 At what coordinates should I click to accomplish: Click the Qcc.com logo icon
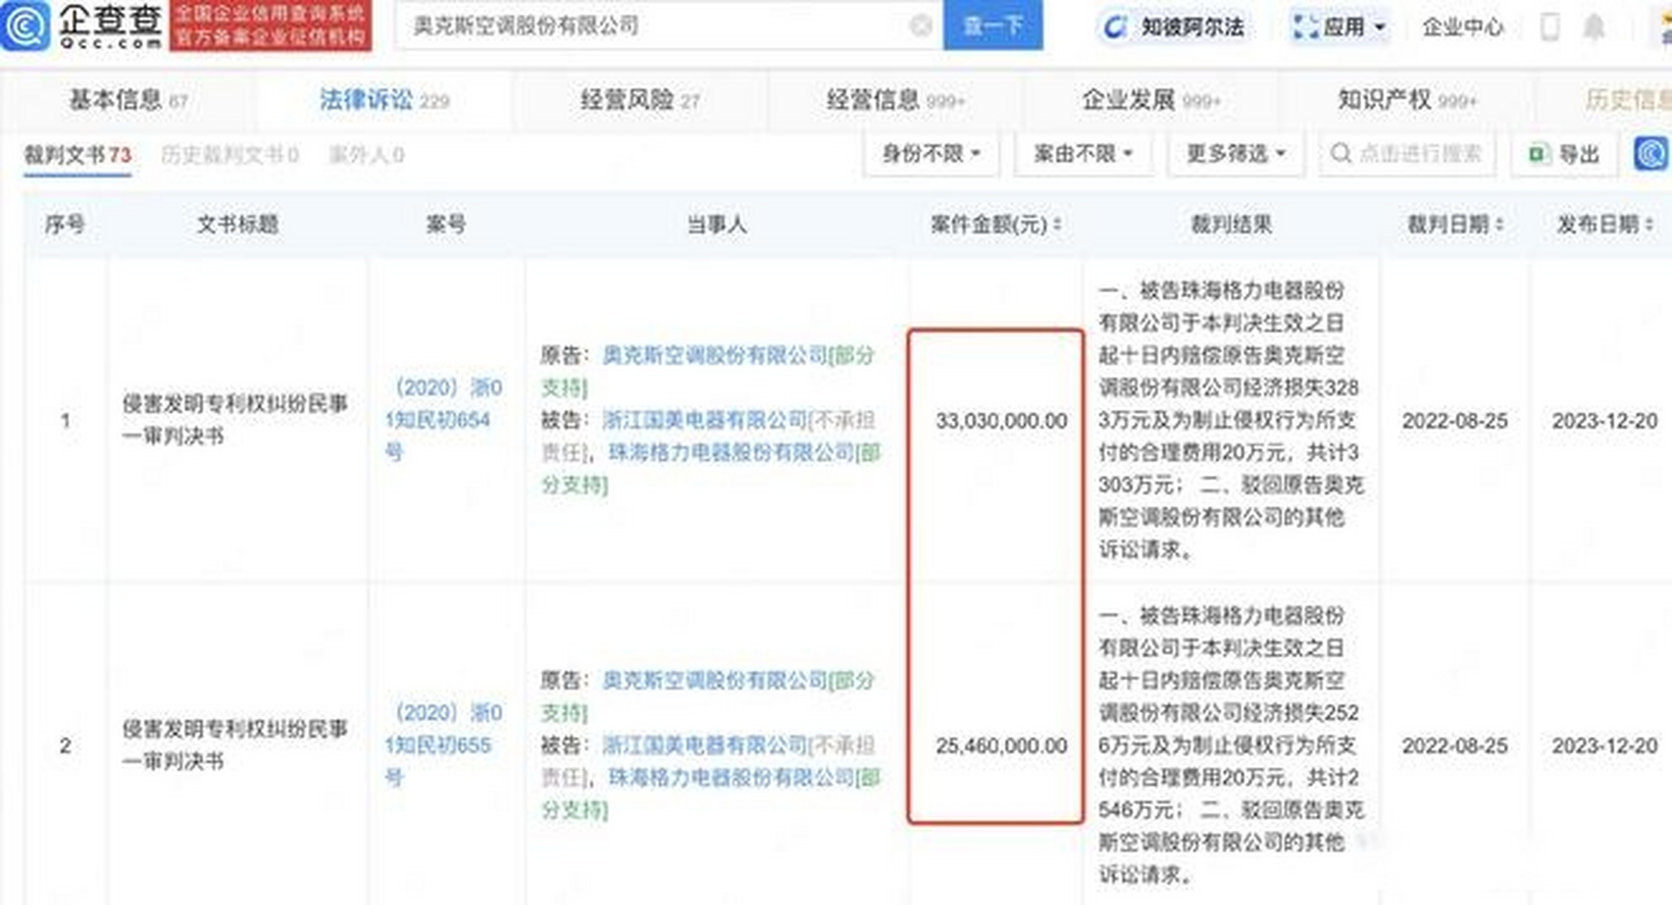click(x=25, y=26)
